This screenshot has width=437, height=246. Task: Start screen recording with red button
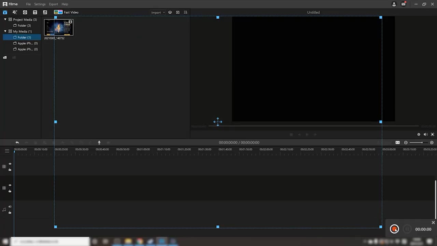394,229
